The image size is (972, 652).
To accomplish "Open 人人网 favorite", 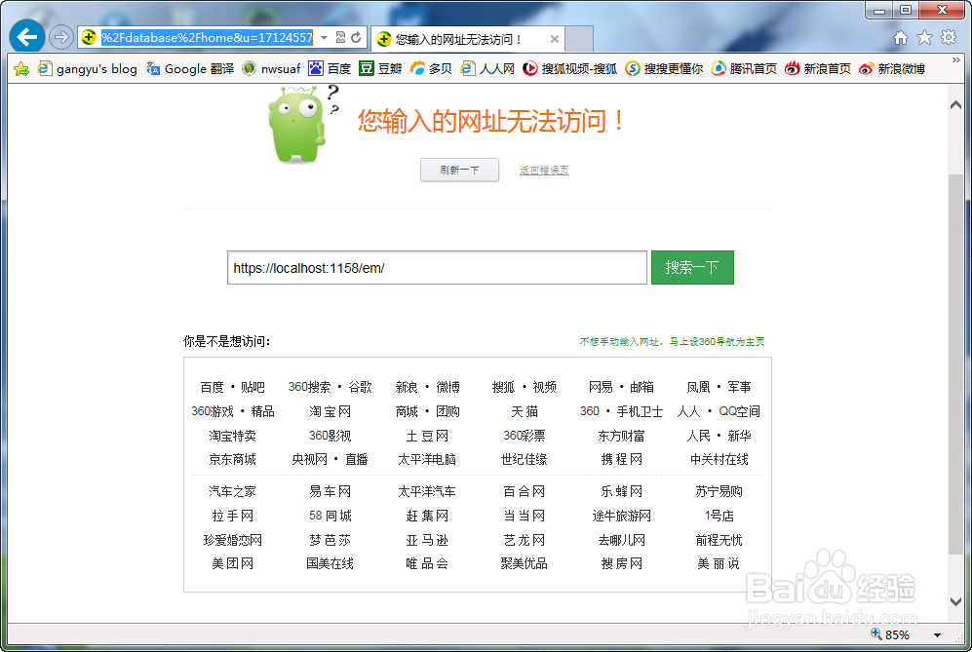I will pyautogui.click(x=487, y=69).
